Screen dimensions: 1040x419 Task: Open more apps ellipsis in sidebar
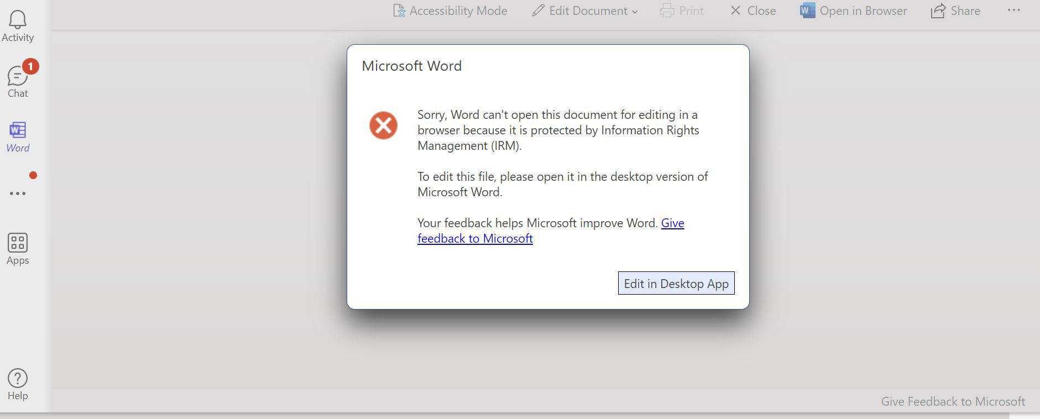(x=18, y=193)
